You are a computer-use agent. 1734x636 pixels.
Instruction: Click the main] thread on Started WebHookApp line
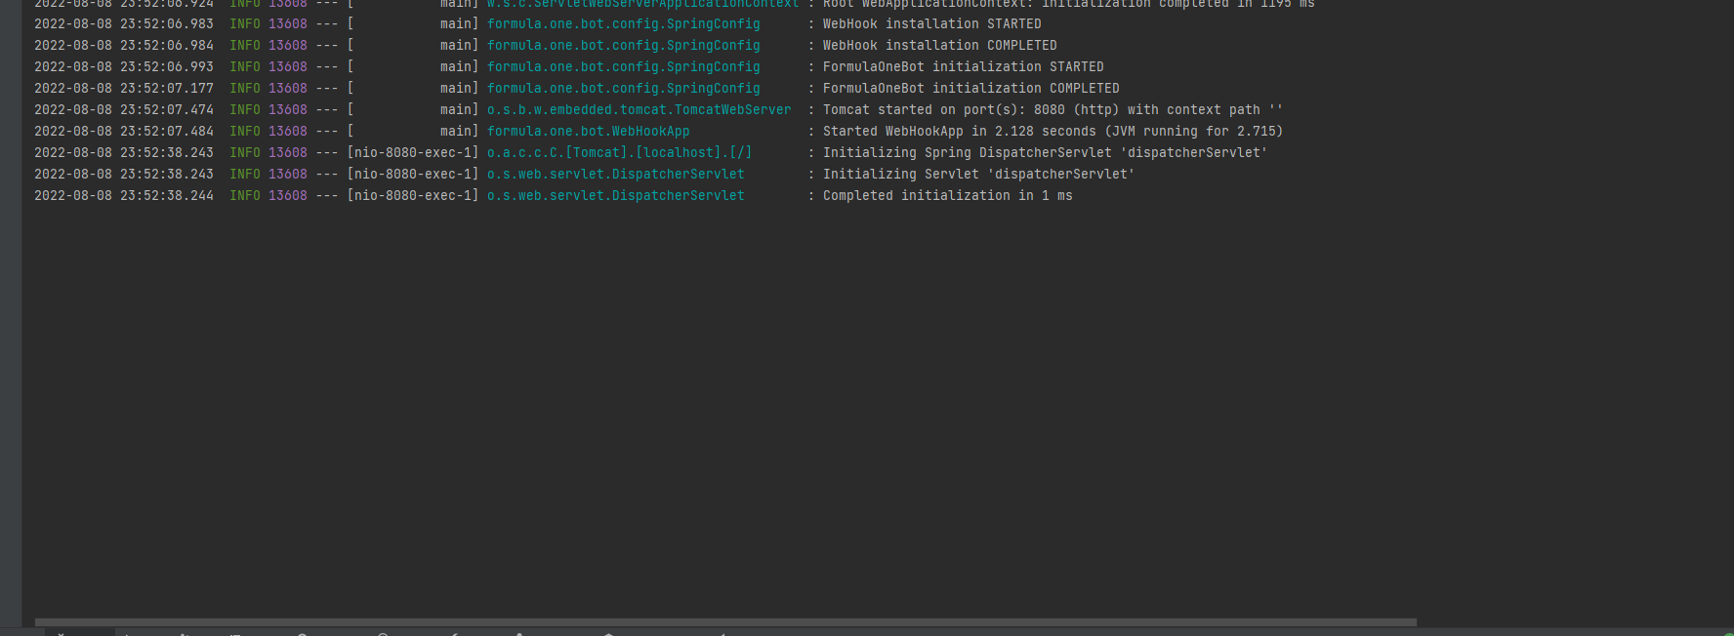(459, 131)
